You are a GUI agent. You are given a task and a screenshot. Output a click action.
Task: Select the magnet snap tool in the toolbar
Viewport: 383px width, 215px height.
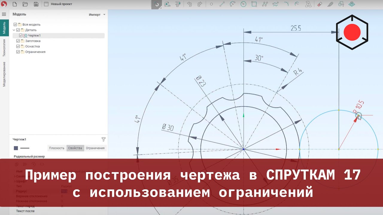click(157, 4)
